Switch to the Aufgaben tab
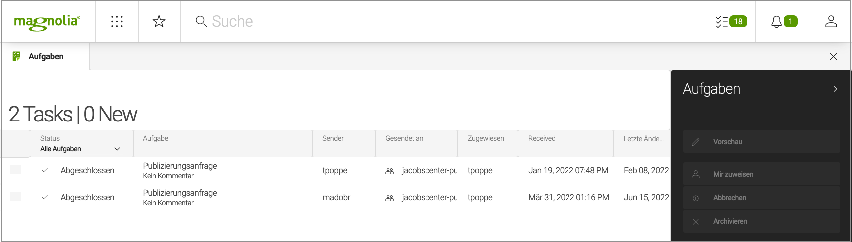Image resolution: width=852 pixels, height=242 pixels. [46, 56]
